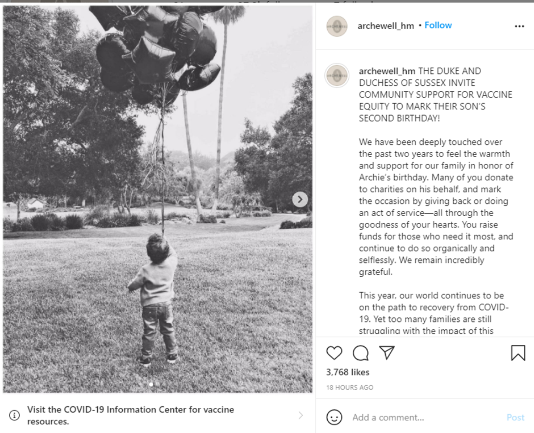The width and height of the screenshot is (534, 433).
Task: Share the post via paper plane icon
Action: tap(387, 353)
